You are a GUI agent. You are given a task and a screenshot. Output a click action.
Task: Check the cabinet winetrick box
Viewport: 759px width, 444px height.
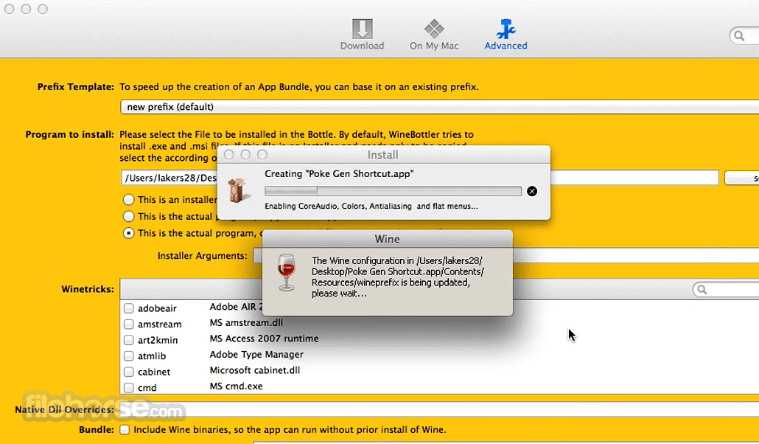point(128,372)
